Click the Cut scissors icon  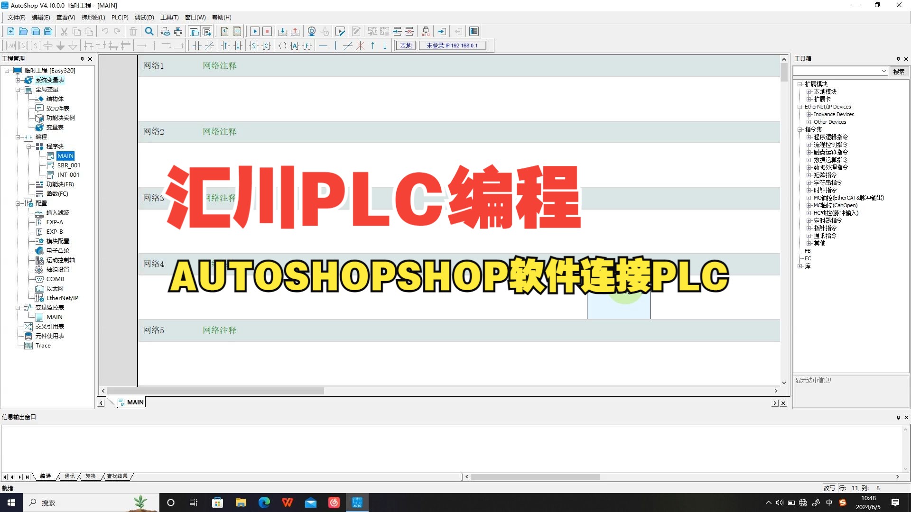64,31
